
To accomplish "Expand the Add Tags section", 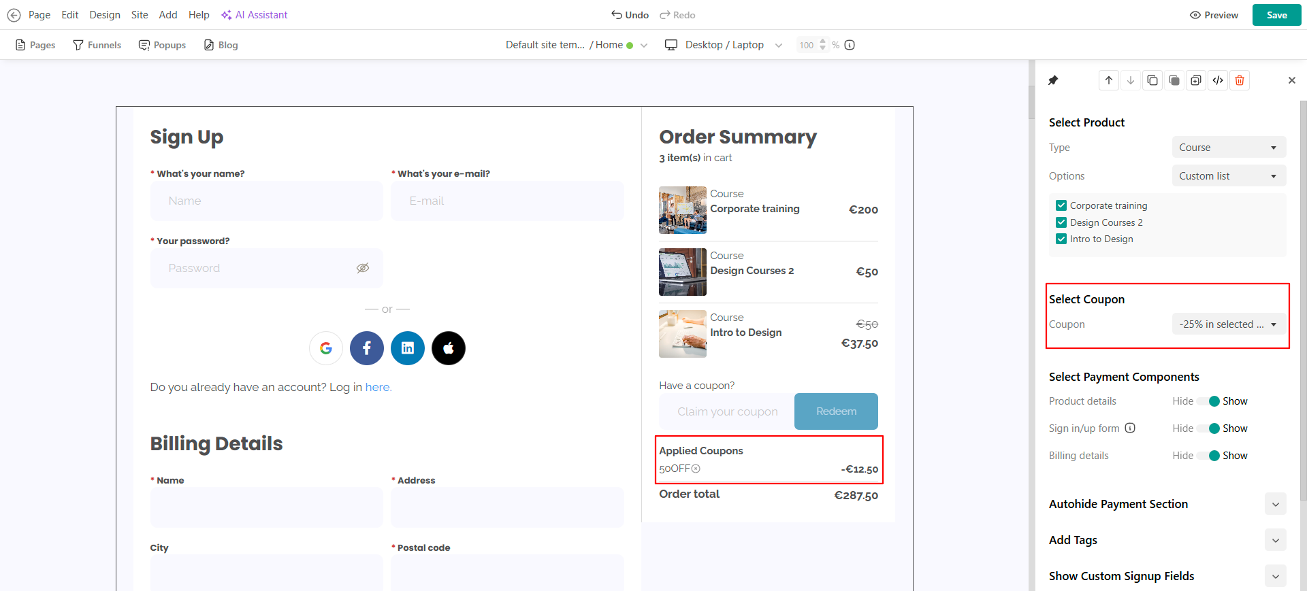I will pos(1276,540).
